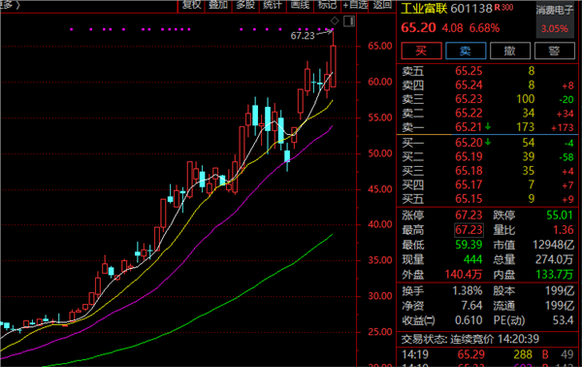Click the R300 badge next to stock code
The width and height of the screenshot is (582, 367).
click(503, 8)
